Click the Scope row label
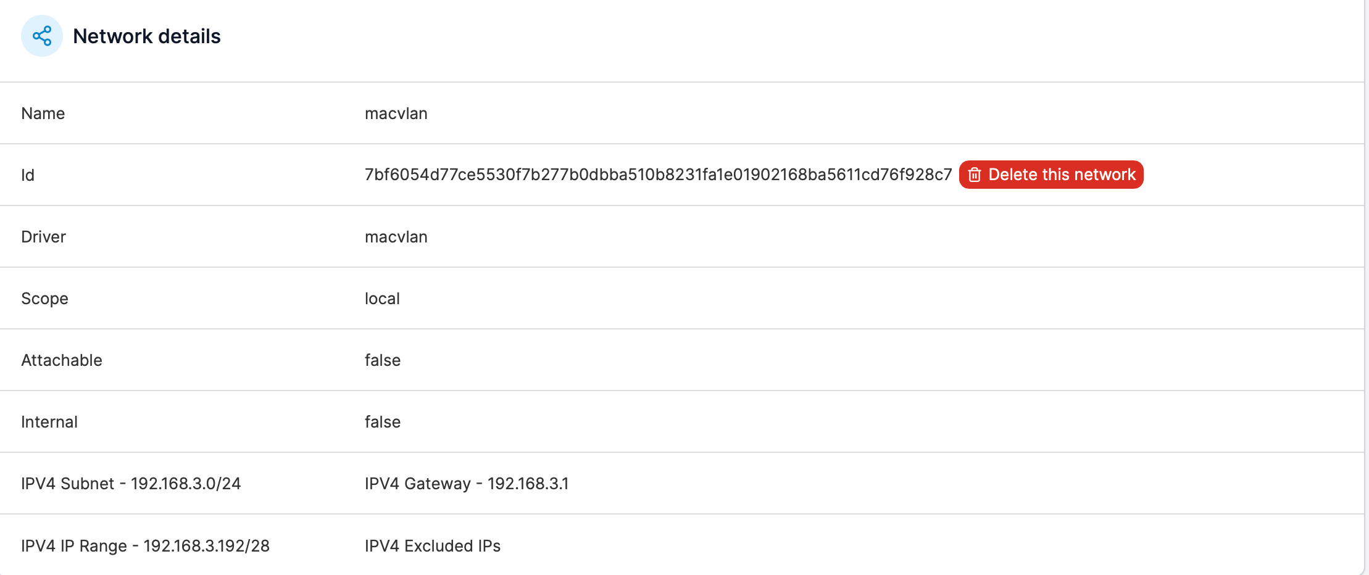This screenshot has height=575, width=1369. (44, 299)
